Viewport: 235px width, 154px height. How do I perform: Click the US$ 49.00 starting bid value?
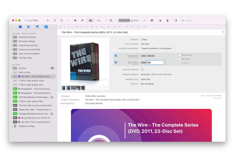pos(147,56)
